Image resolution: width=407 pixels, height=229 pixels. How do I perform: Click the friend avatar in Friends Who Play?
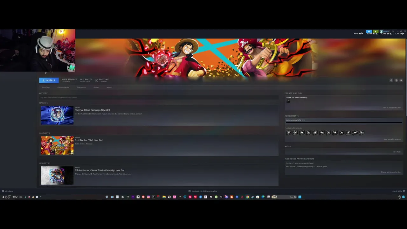(x=288, y=101)
